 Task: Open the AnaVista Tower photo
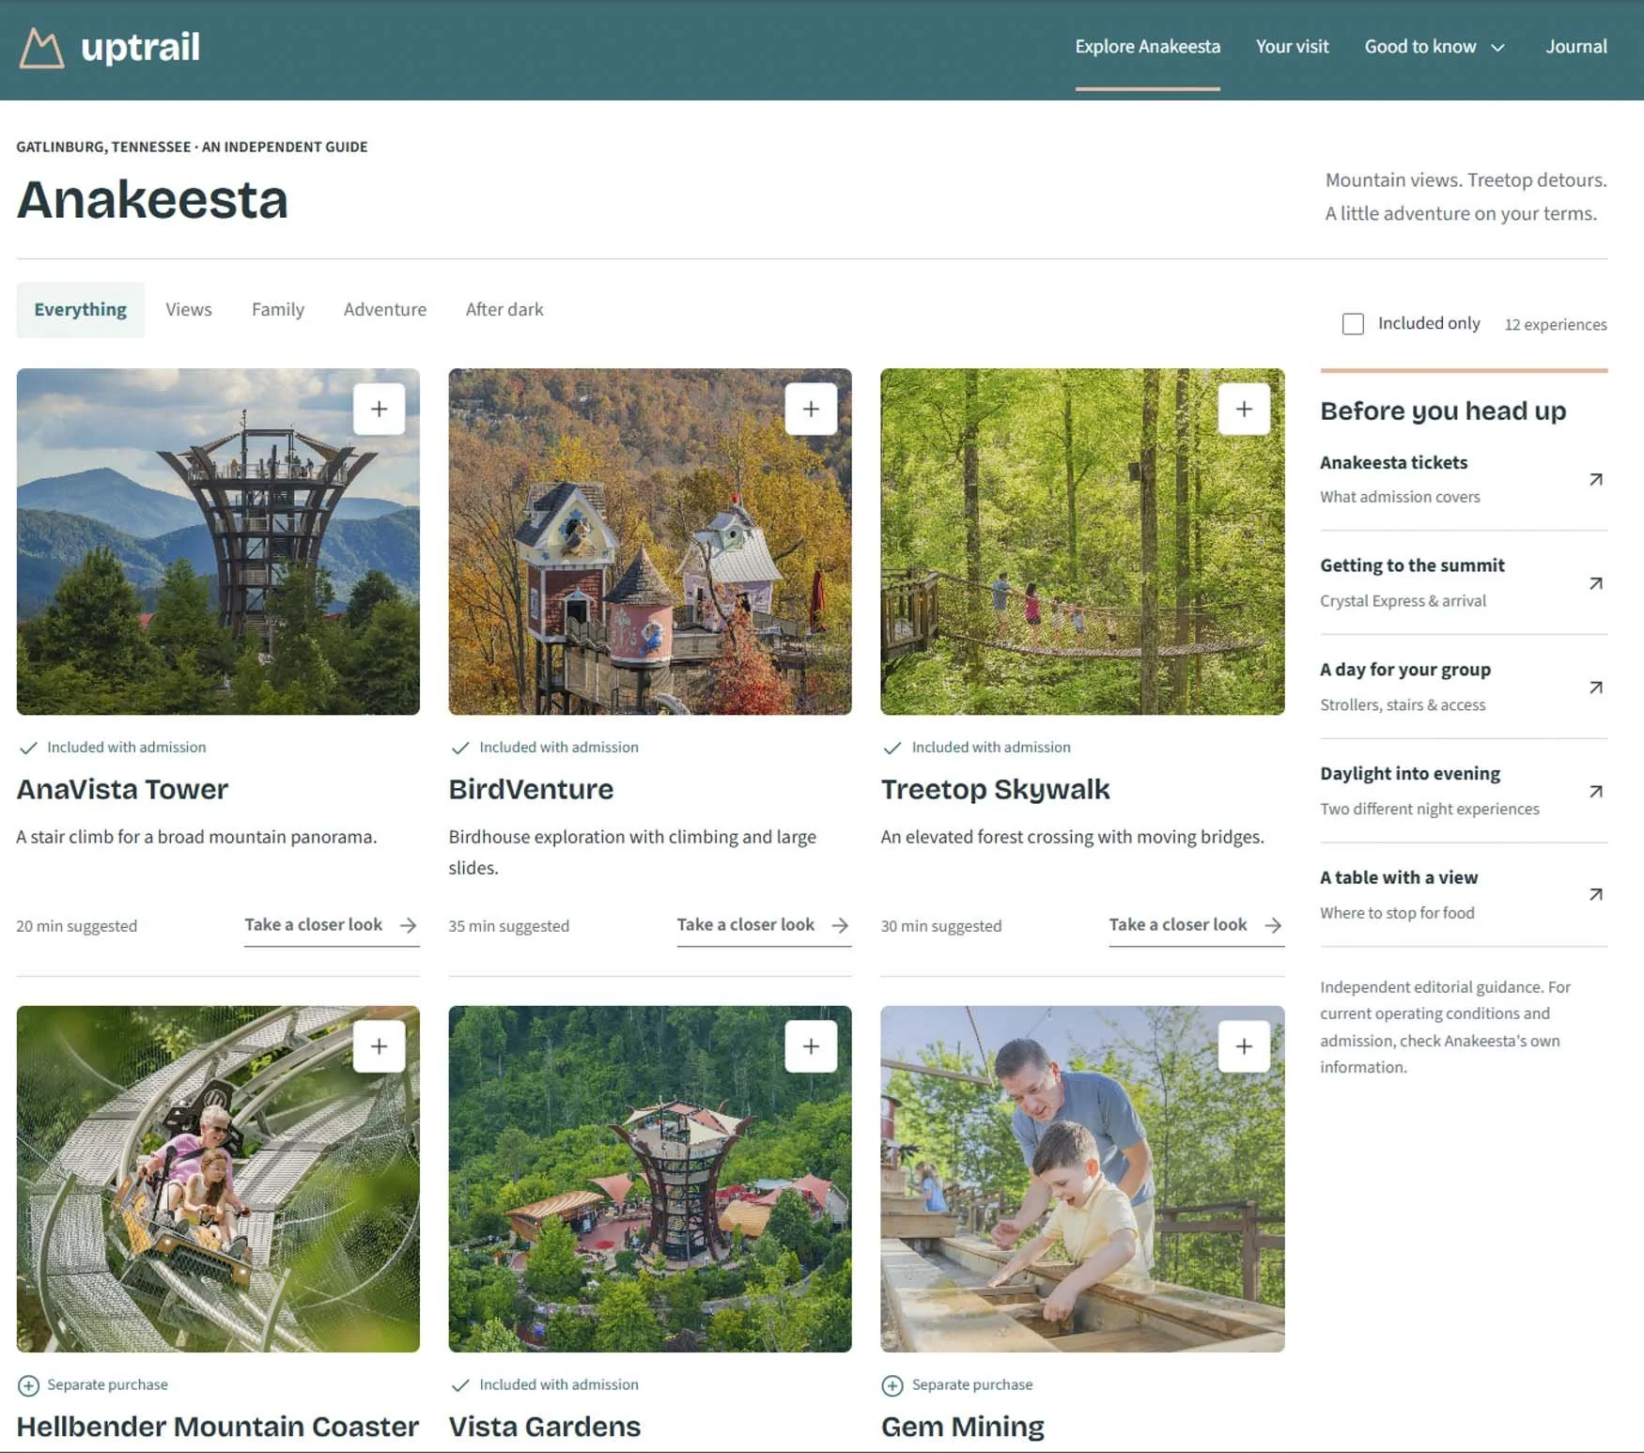tap(218, 542)
